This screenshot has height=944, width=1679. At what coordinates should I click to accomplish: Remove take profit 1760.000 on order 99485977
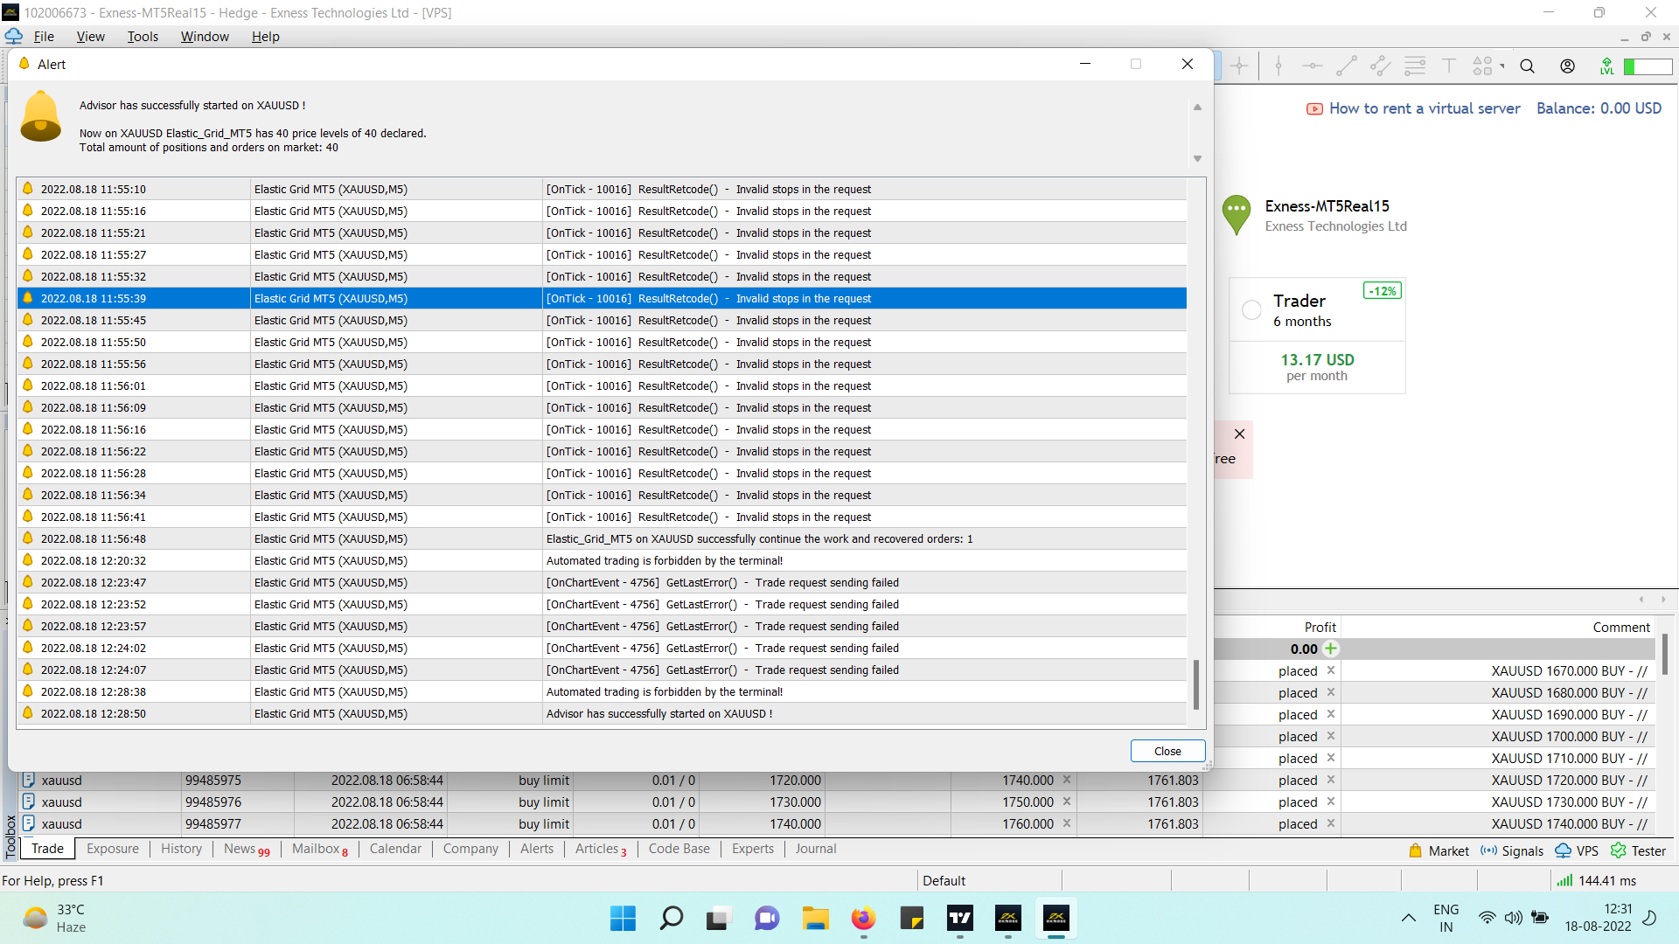click(x=1067, y=823)
